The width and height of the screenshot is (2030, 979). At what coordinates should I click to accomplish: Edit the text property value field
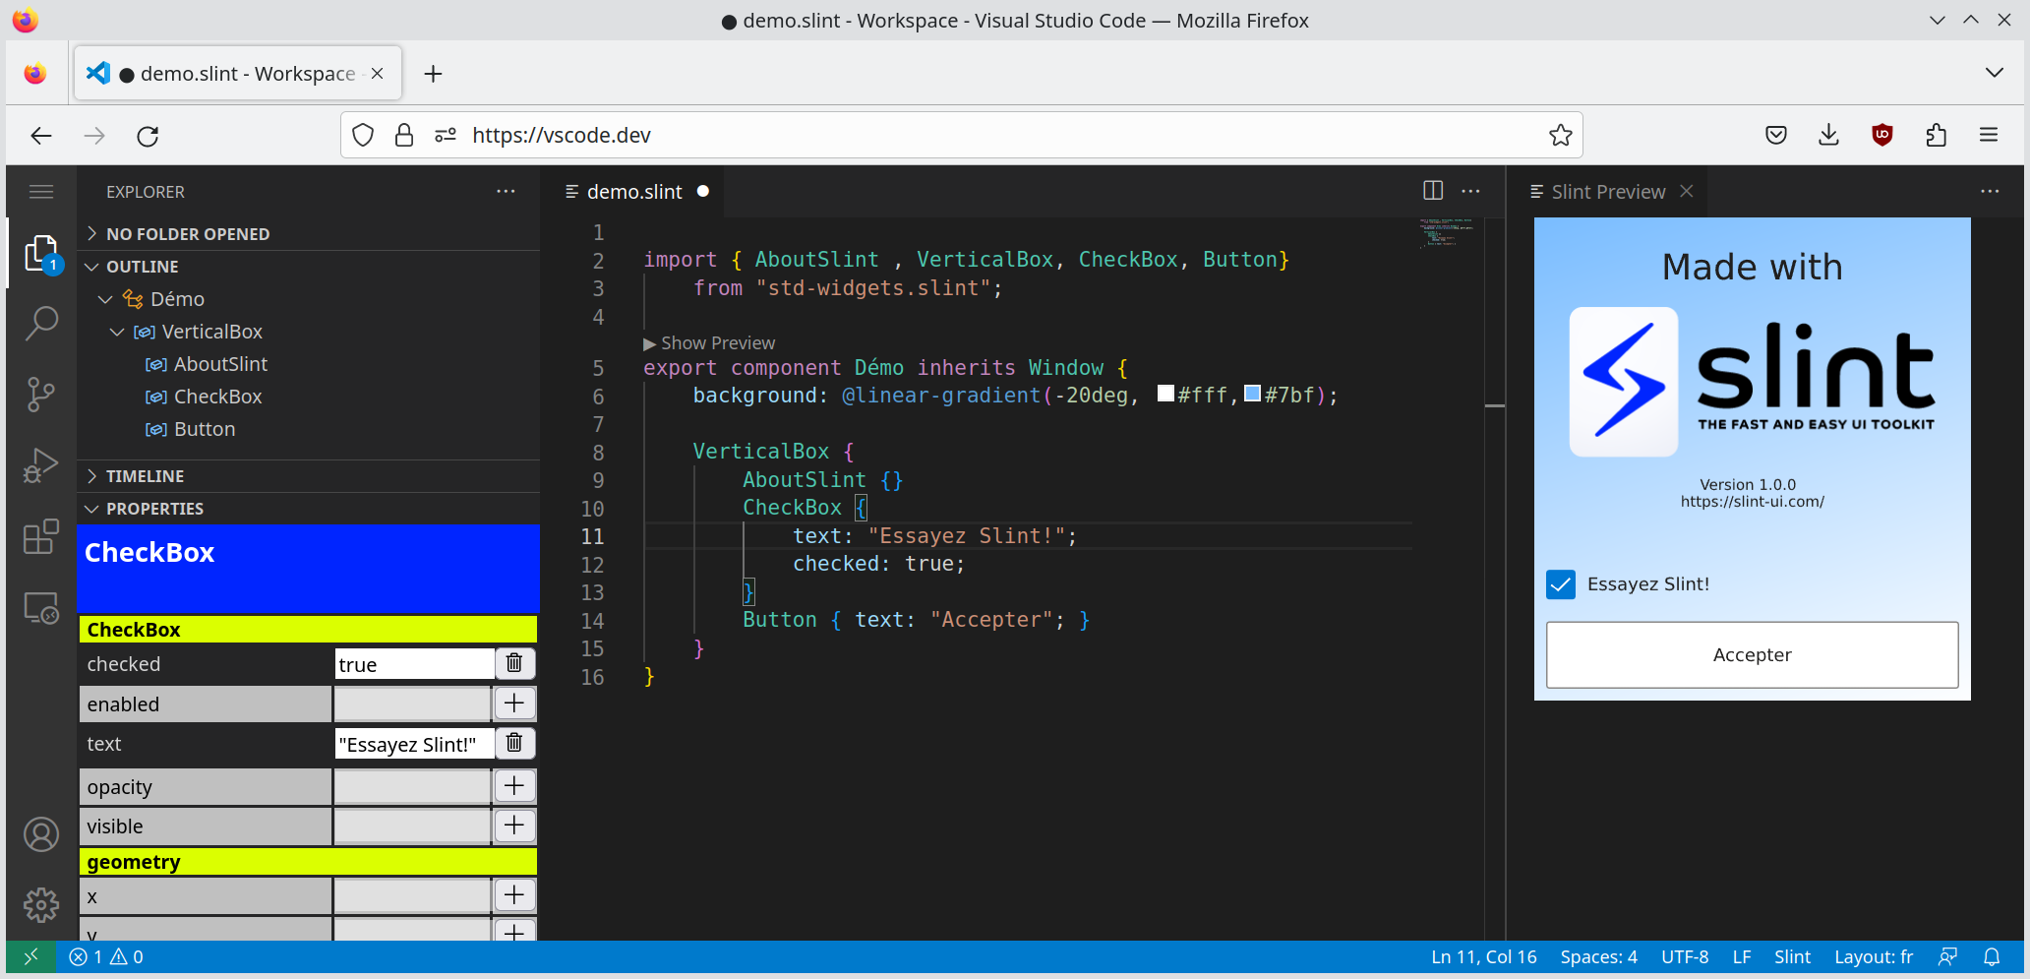(x=414, y=744)
